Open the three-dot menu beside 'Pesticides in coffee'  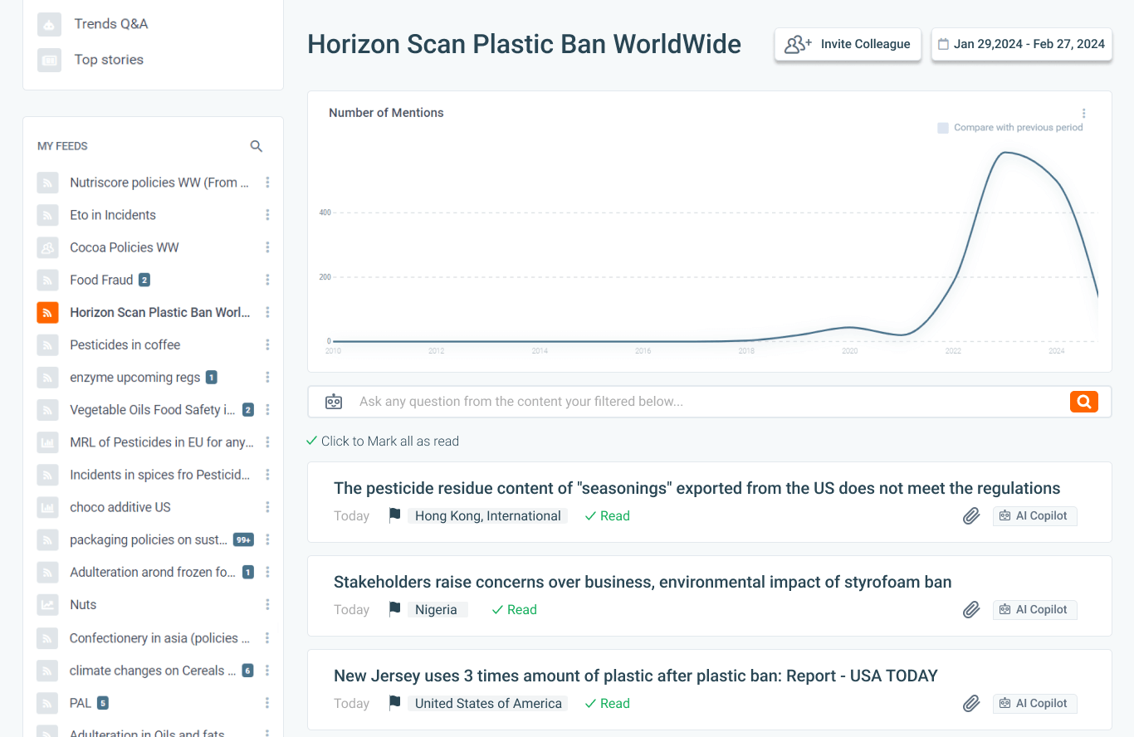pos(267,344)
